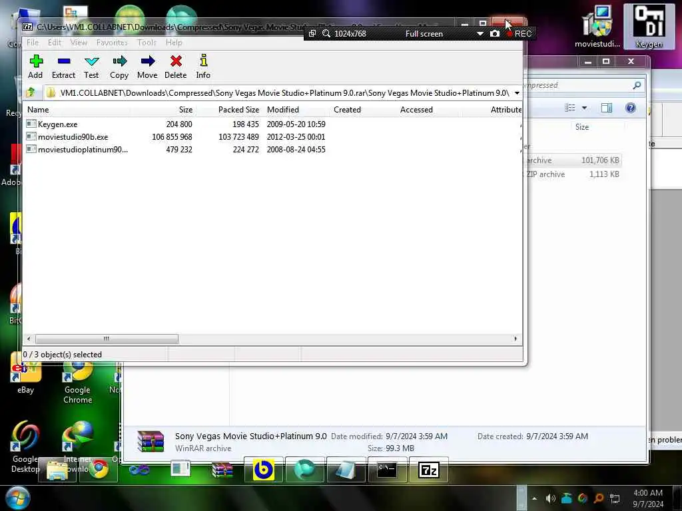Click the Extract toolbar icon
Screen dimensions: 682x511
(x=63, y=66)
